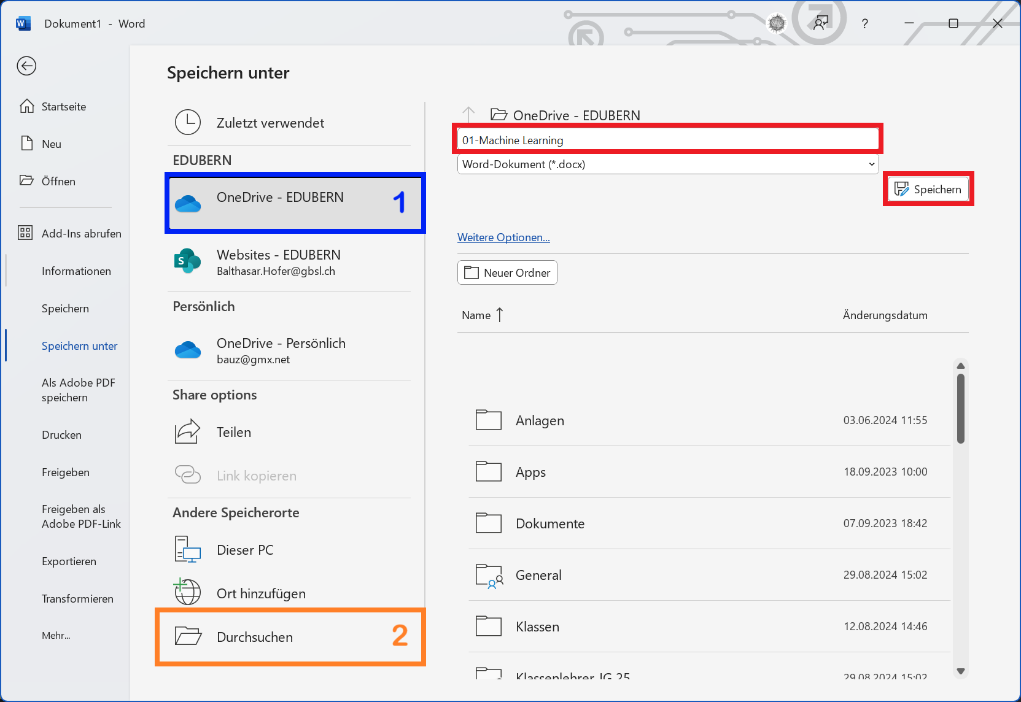This screenshot has height=702, width=1021.
Task: Open the Weitere Optionen... link
Action: click(x=503, y=237)
